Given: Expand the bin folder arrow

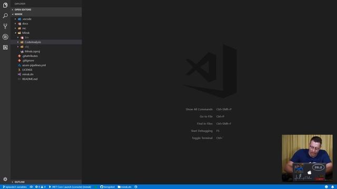Looking at the screenshot, I should tap(18, 37).
